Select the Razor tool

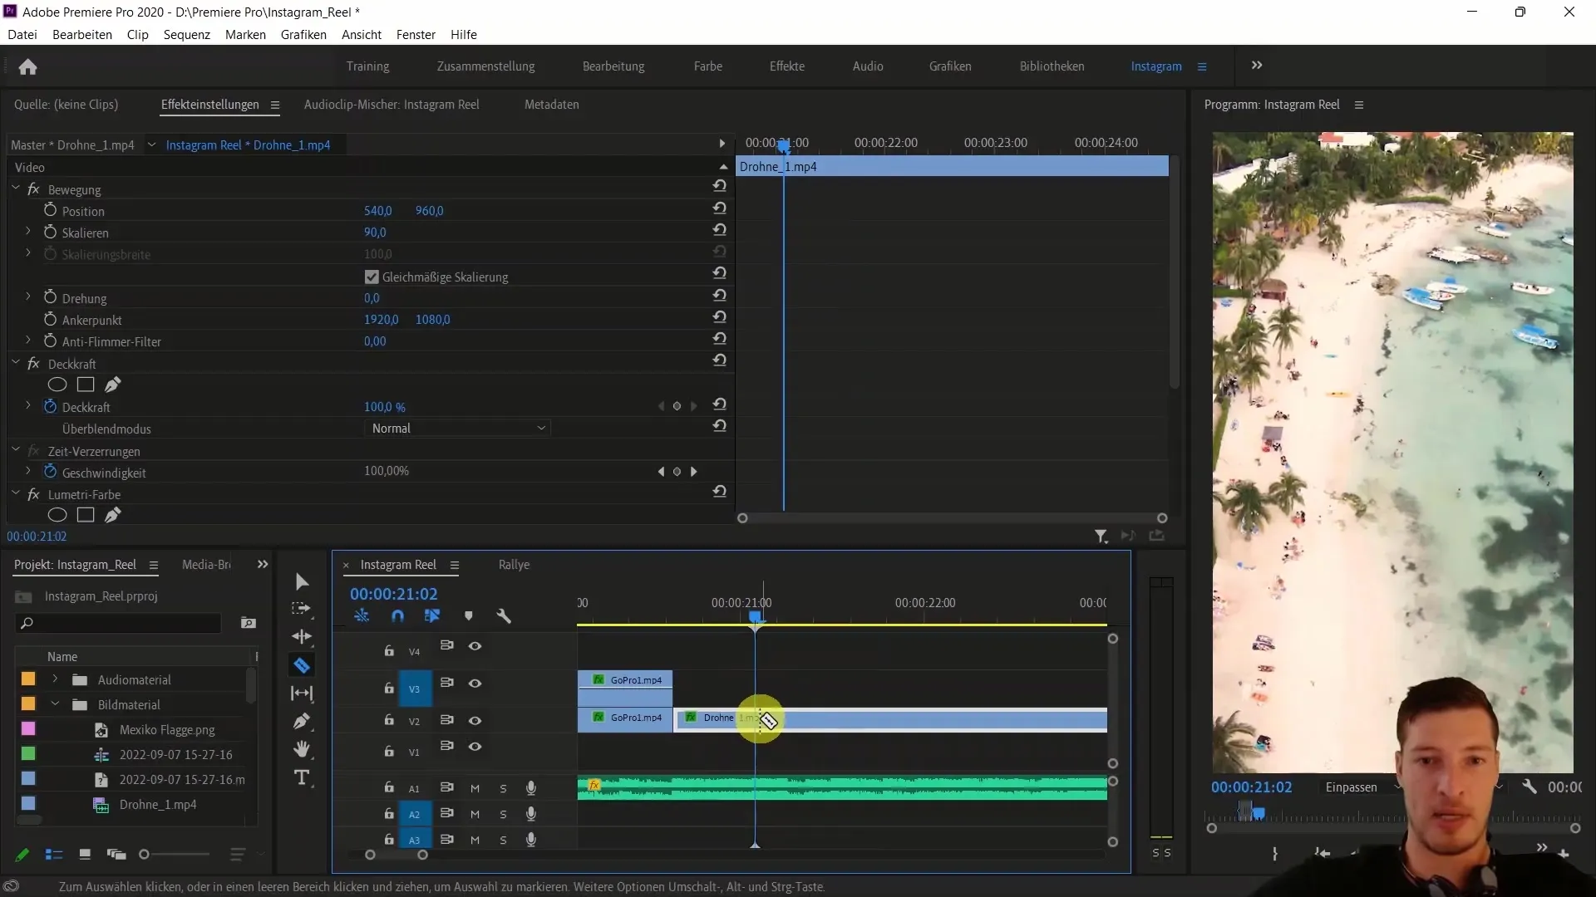[x=302, y=665]
